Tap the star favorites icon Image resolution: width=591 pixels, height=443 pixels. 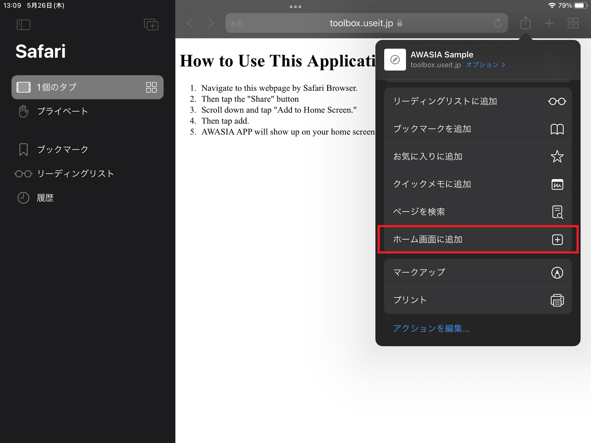point(557,156)
